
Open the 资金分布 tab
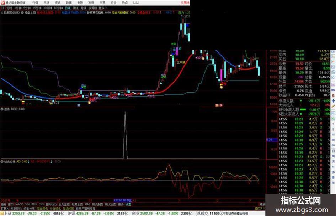click(29, 208)
